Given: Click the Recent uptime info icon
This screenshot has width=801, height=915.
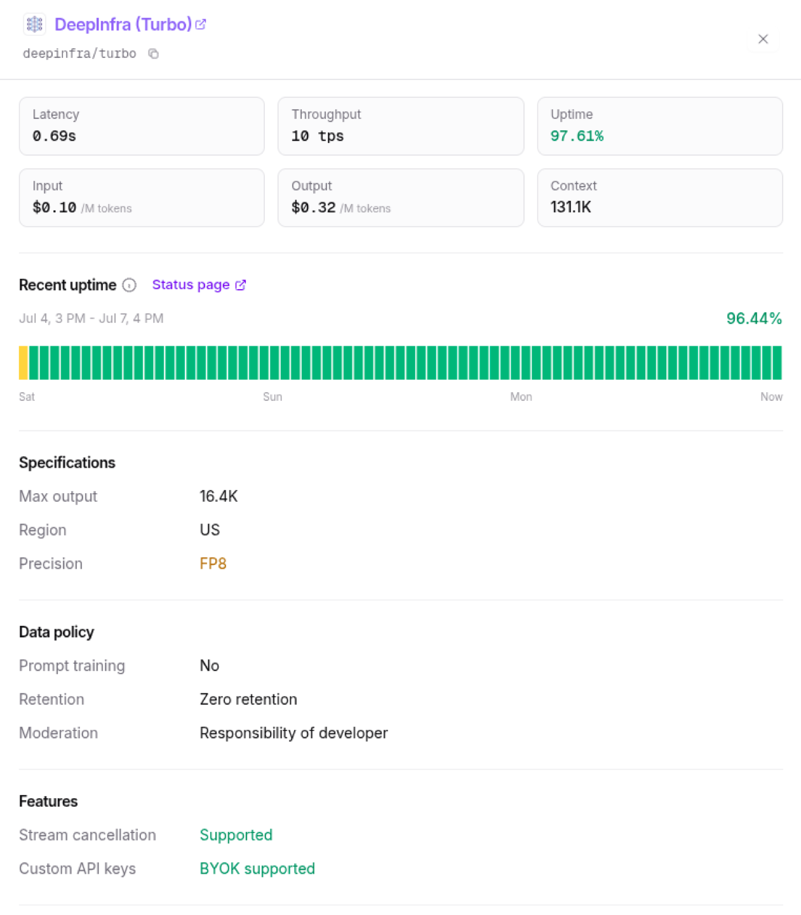Looking at the screenshot, I should click(130, 285).
